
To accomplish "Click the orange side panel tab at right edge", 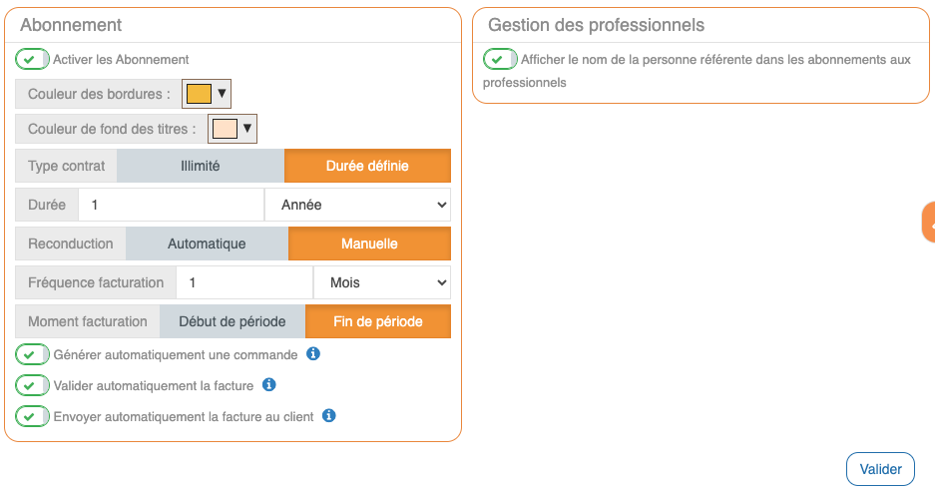I will (x=929, y=223).
